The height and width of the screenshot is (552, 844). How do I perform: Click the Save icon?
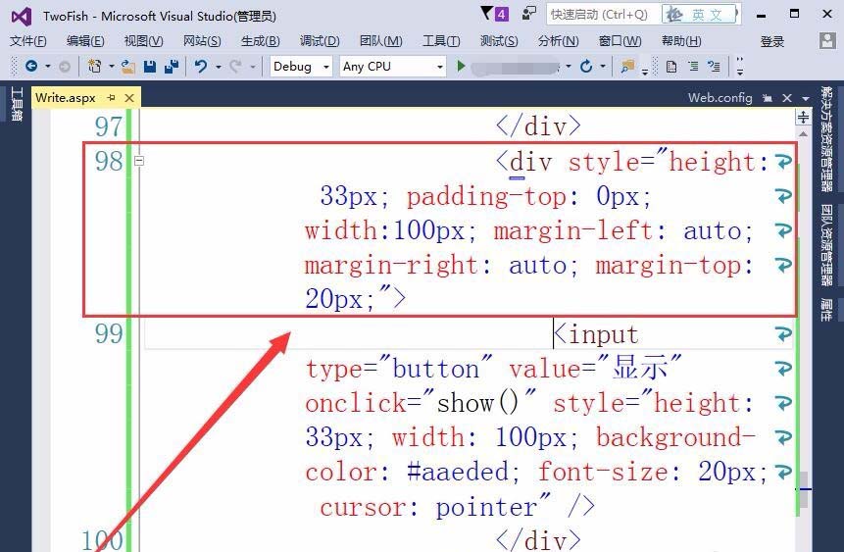150,67
